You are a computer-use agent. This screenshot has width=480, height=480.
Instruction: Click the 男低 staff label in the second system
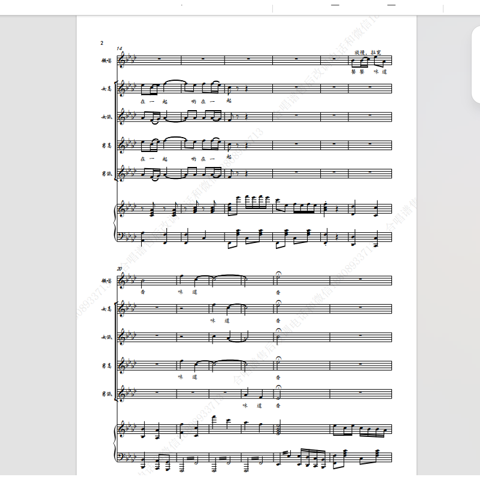pos(106,394)
